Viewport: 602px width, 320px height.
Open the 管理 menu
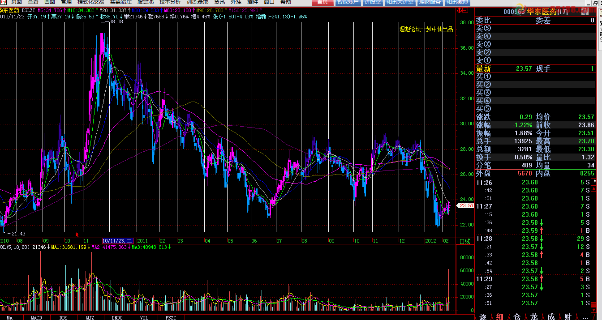(x=66, y=2)
